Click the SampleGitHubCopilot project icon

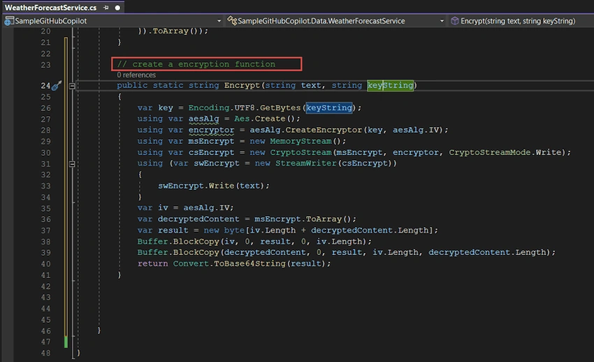[8, 21]
